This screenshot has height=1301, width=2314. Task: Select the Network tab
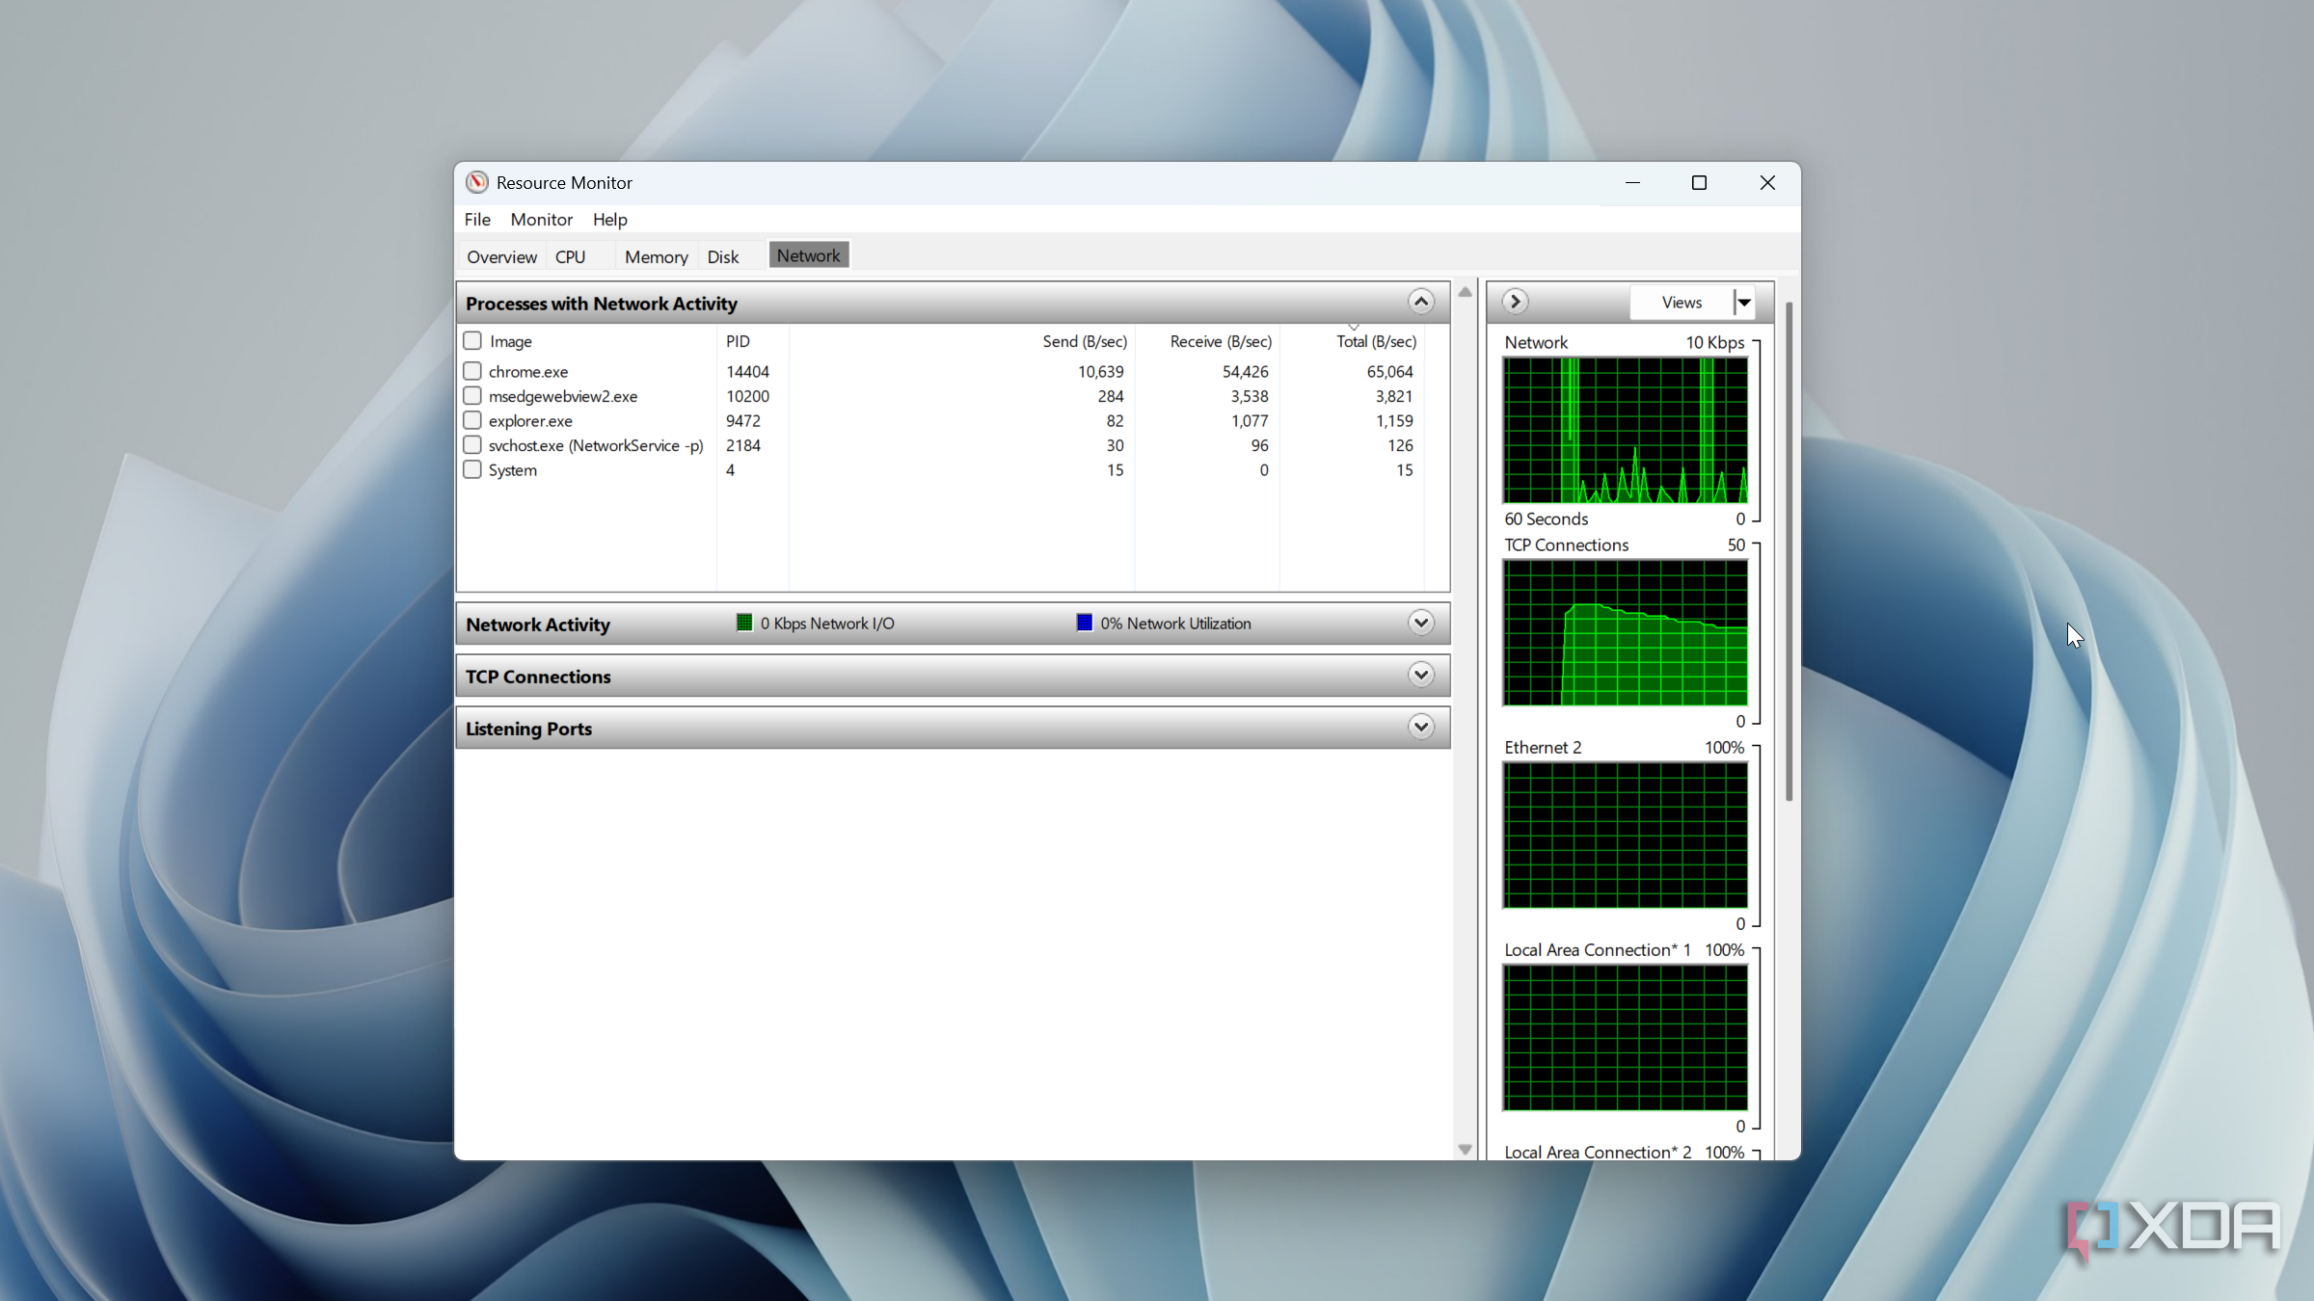click(809, 255)
